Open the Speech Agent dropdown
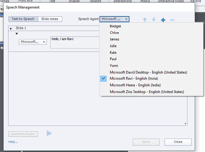Screen dimensions: 205x152 pyautogui.click(x=114, y=19)
